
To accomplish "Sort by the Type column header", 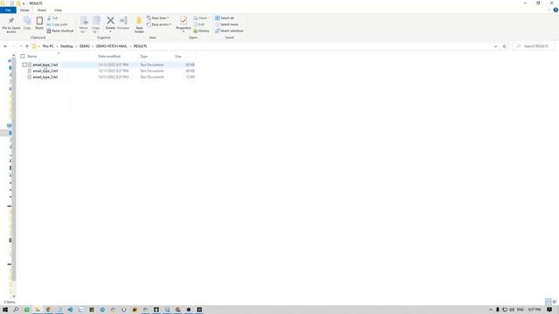I will coord(143,56).
